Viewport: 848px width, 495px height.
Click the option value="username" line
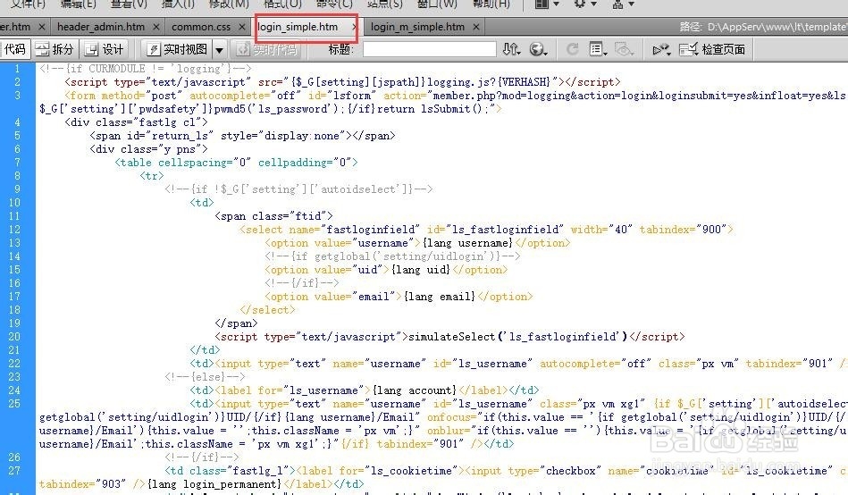[417, 243]
